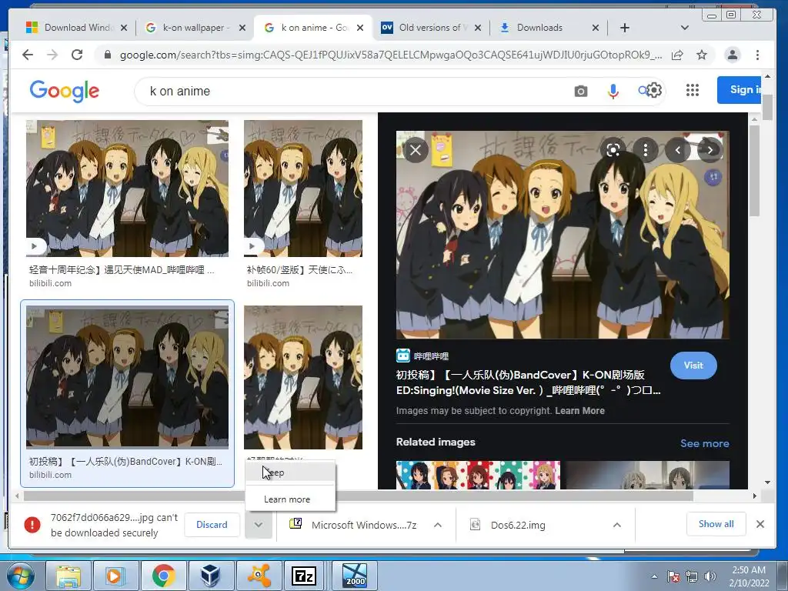Choose Learn more in download menu
This screenshot has width=788, height=591.
tap(290, 499)
